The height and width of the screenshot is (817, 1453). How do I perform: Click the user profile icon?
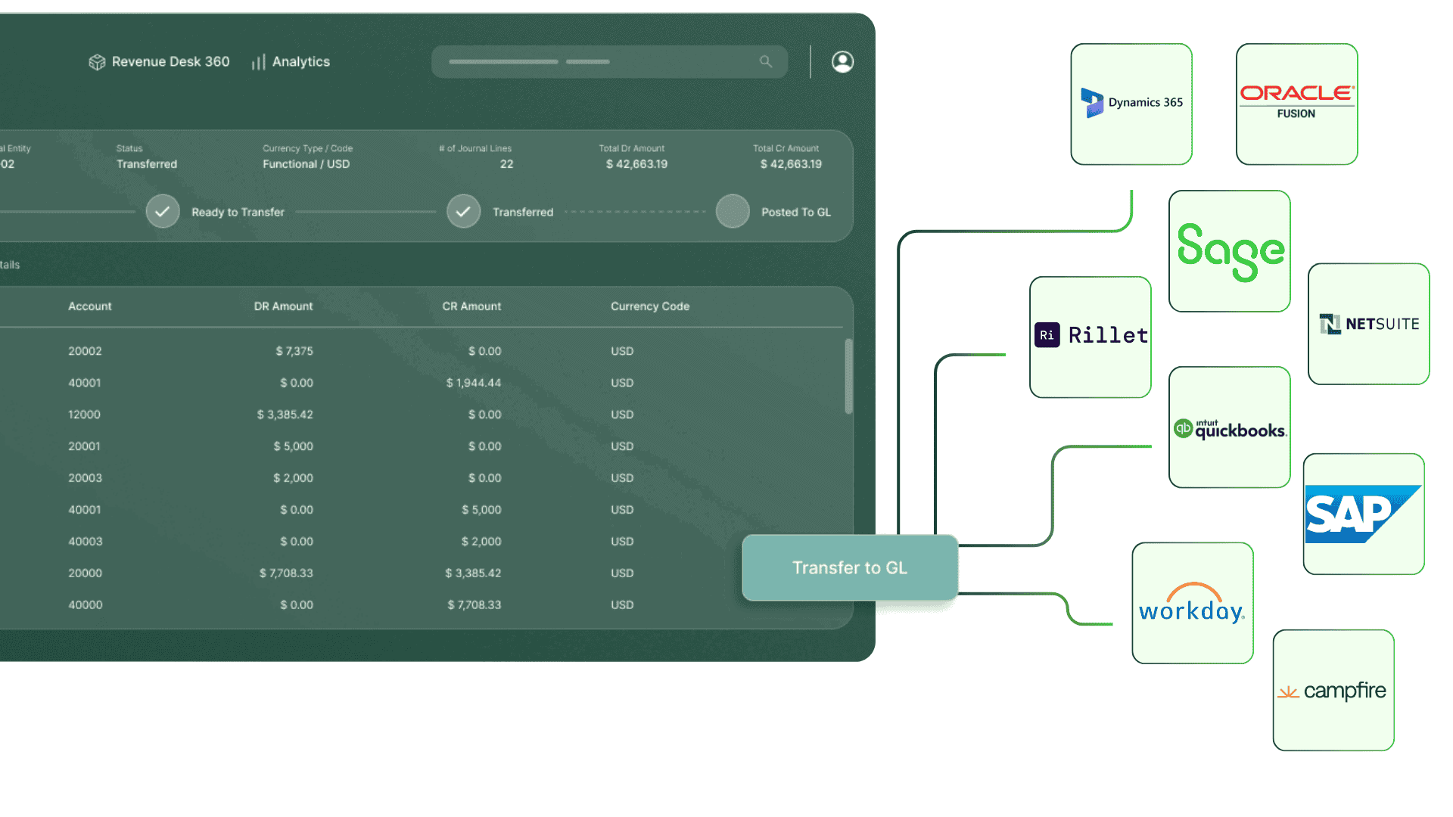pos(842,62)
